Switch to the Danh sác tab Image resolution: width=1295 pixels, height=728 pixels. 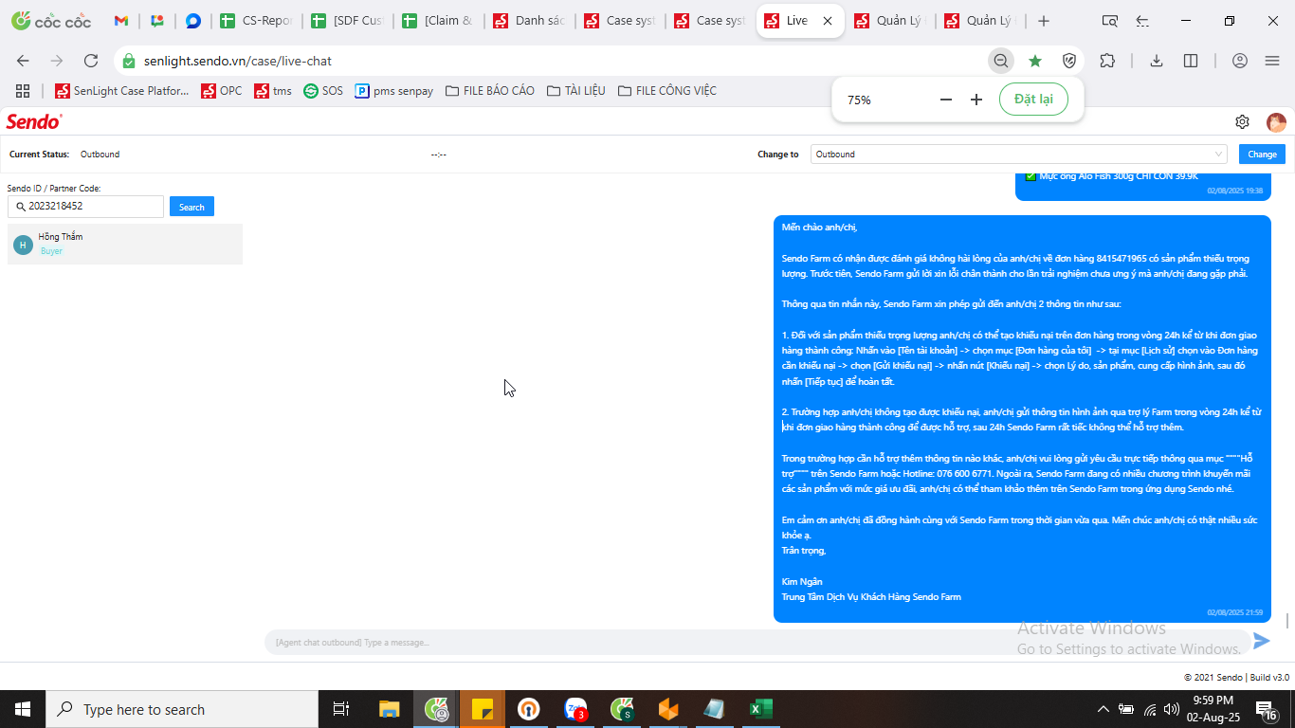pyautogui.click(x=528, y=21)
